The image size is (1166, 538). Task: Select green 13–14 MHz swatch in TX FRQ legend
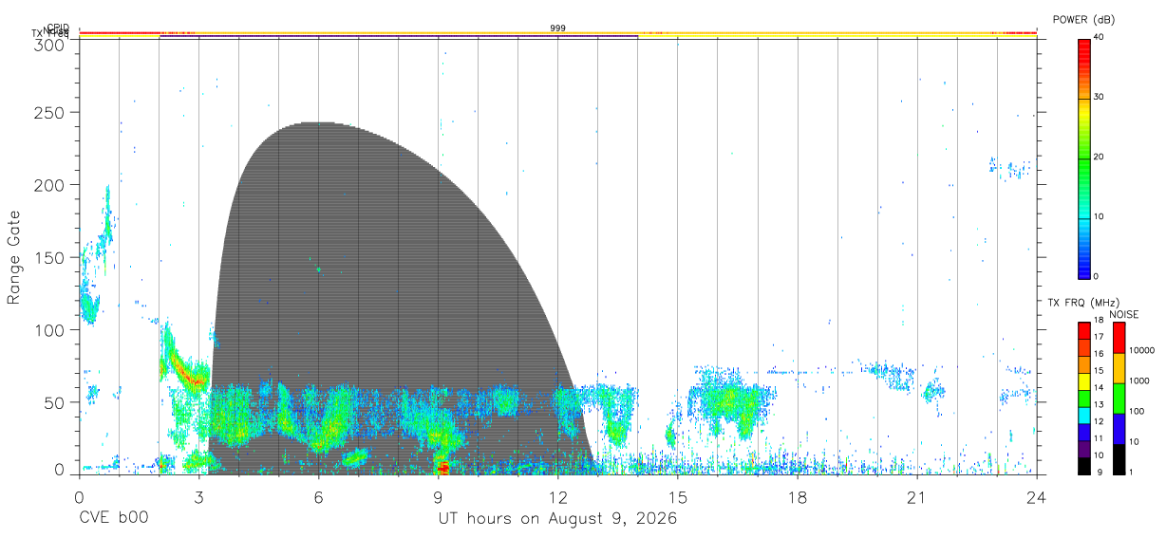[1083, 398]
